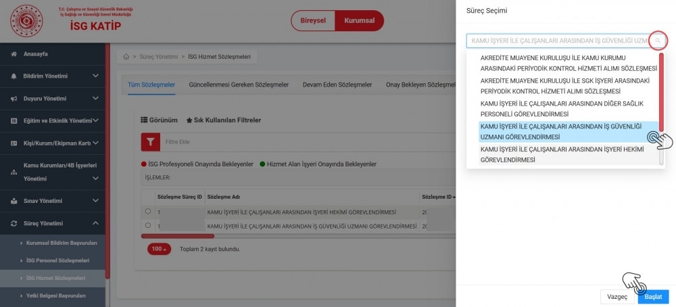
Task: Sort by the Sözleşme ID column arrow
Action: click(454, 197)
